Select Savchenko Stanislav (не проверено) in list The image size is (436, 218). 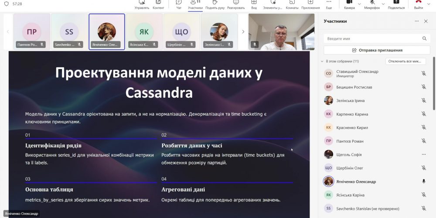(375, 208)
